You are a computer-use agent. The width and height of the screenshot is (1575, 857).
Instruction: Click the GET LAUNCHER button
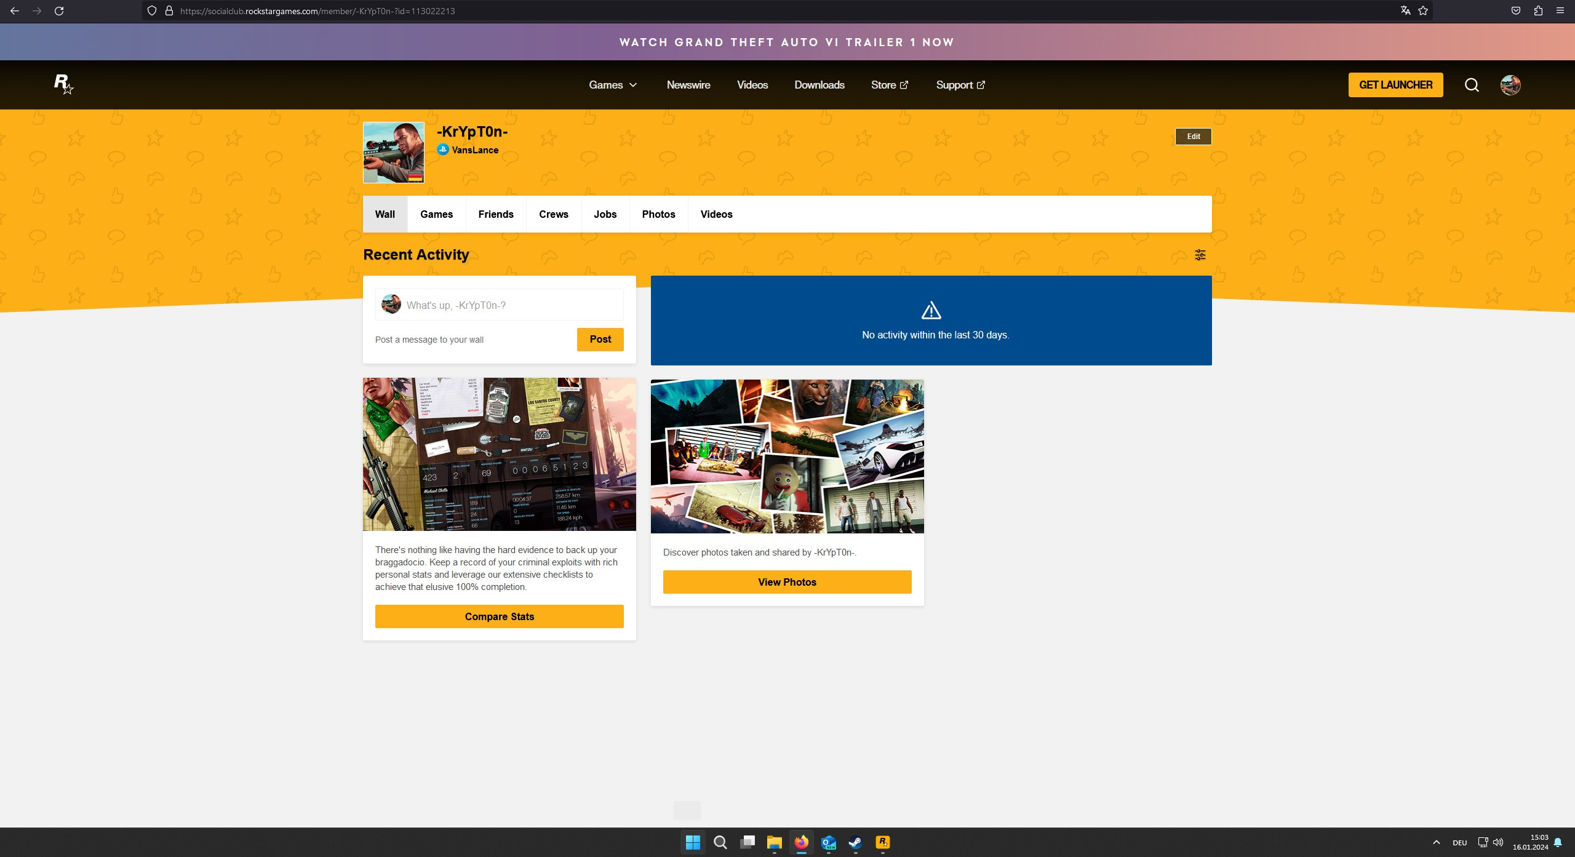click(1395, 85)
